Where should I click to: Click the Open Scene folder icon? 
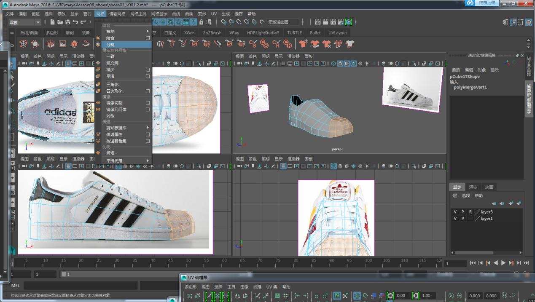pos(60,22)
